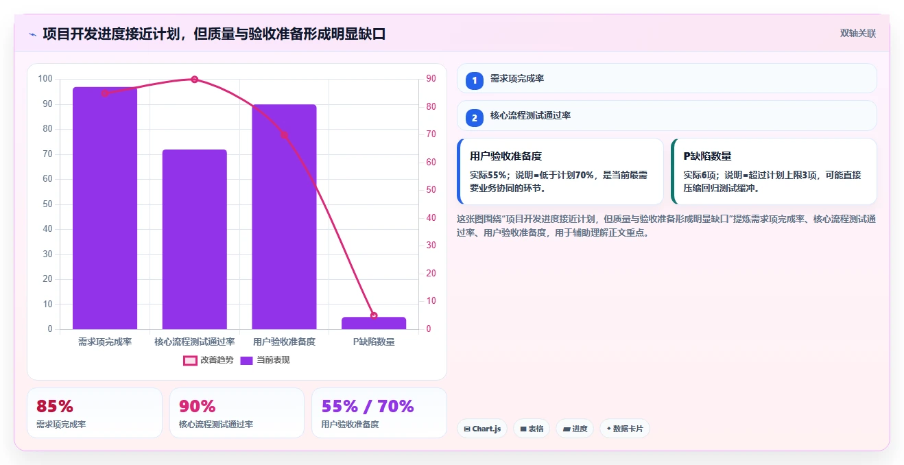Image resolution: width=904 pixels, height=465 pixels.
Task: Click trend line point at P缺陷数量
Action: click(x=374, y=315)
